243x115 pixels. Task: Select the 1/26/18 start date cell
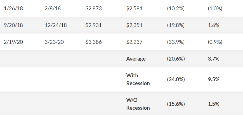13,8
